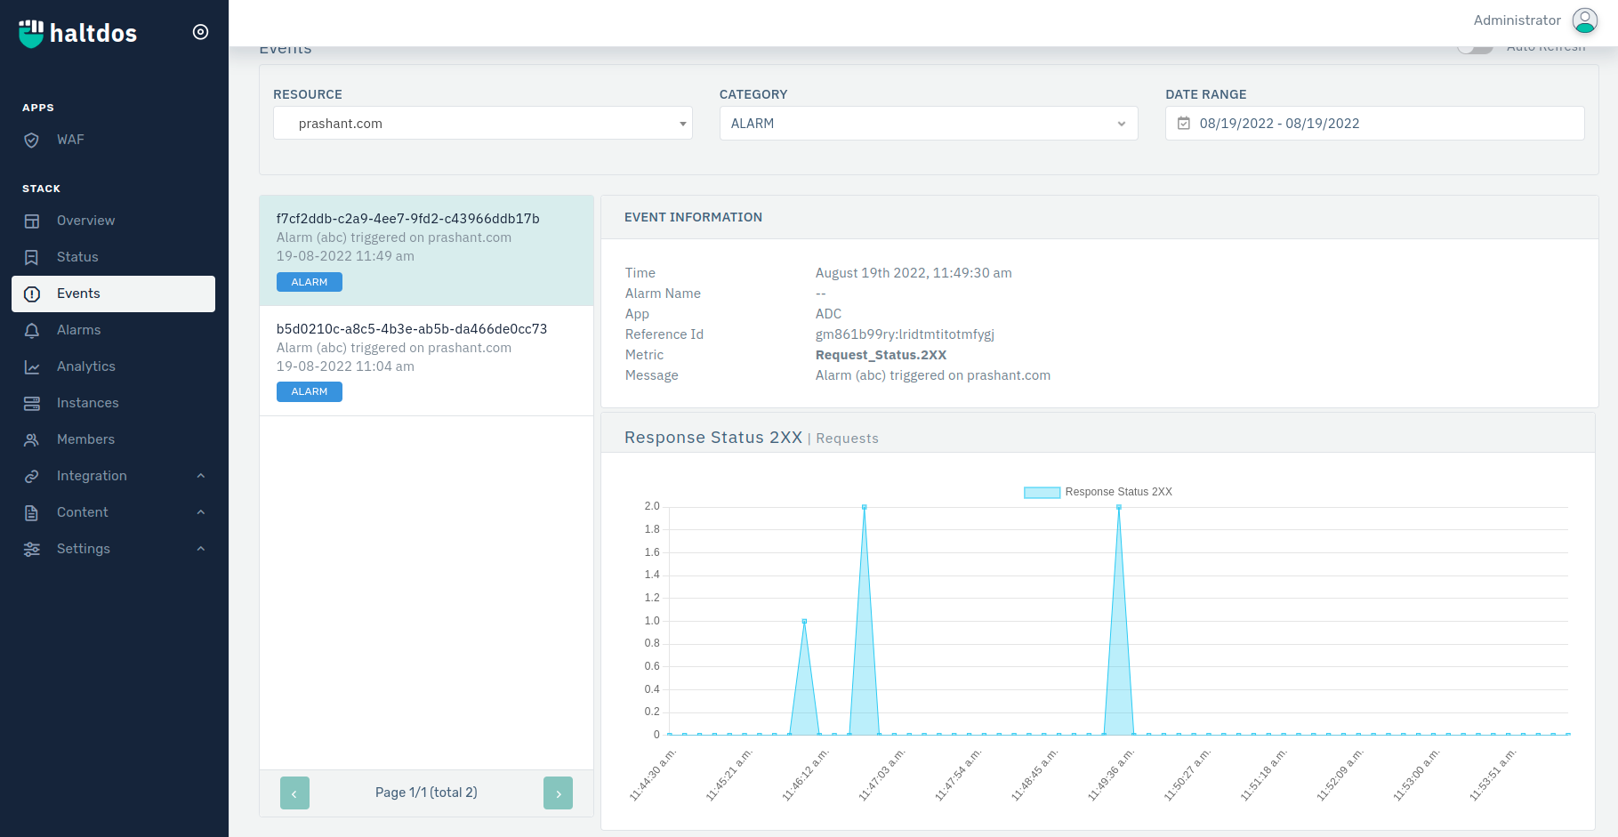Click the Page 1/1 (total 2) label
The width and height of the screenshot is (1618, 837).
coord(426,793)
